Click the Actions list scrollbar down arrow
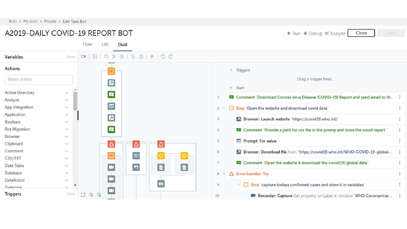Viewport: 407px width, 229px height. coord(75,185)
